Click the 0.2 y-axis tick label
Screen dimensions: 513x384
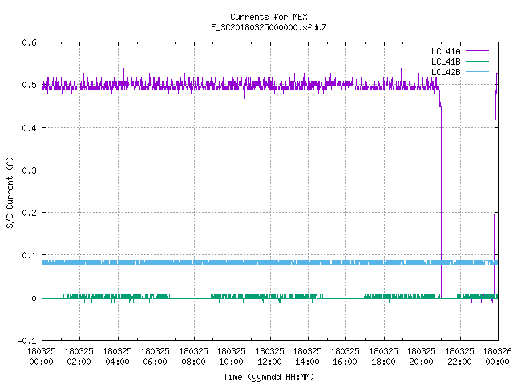pyautogui.click(x=29, y=213)
